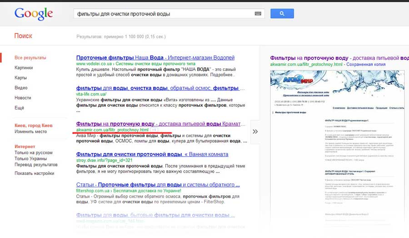The width and height of the screenshot is (409, 238).
Task: Click 'Киев, город Киев' location label
Action: point(33,125)
